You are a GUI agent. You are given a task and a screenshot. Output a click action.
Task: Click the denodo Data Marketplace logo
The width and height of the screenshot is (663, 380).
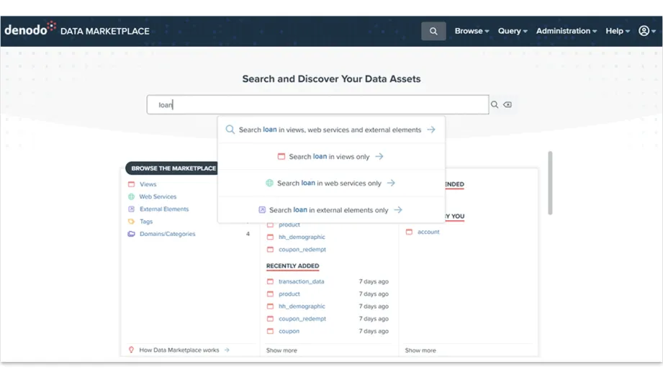pos(77,30)
